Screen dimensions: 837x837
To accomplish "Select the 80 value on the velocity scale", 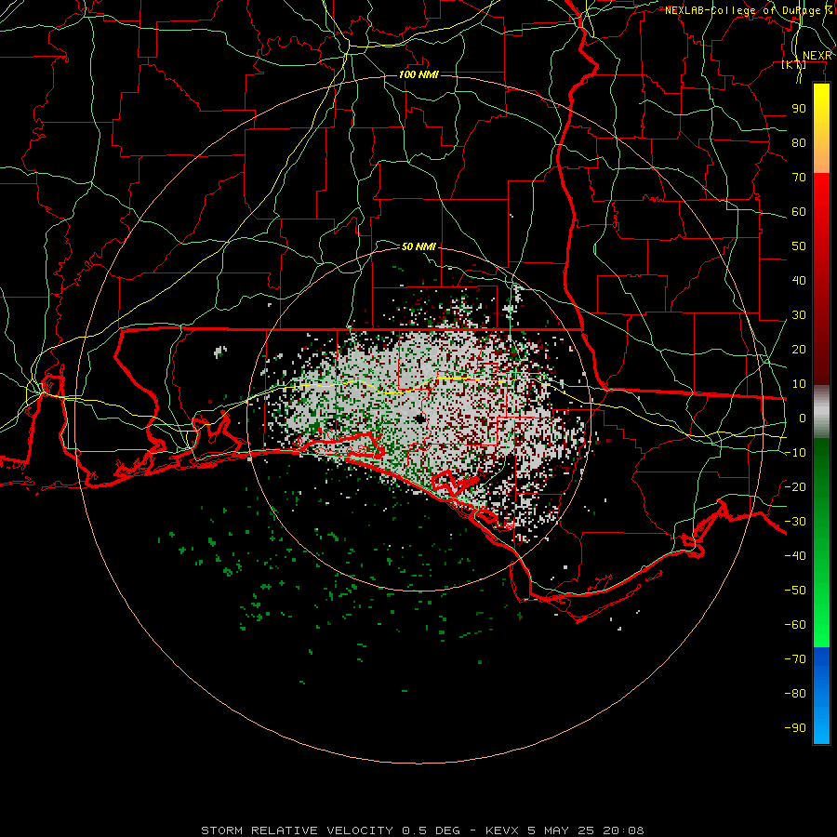I will pyautogui.click(x=799, y=143).
